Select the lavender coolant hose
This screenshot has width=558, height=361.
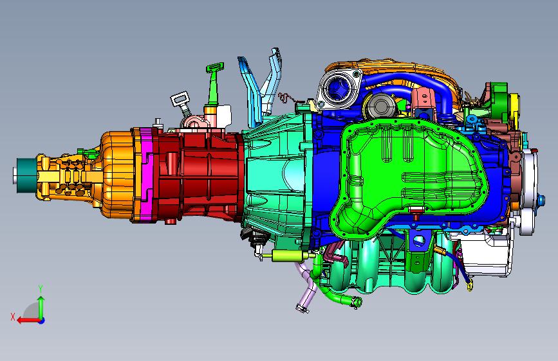pos(305,287)
